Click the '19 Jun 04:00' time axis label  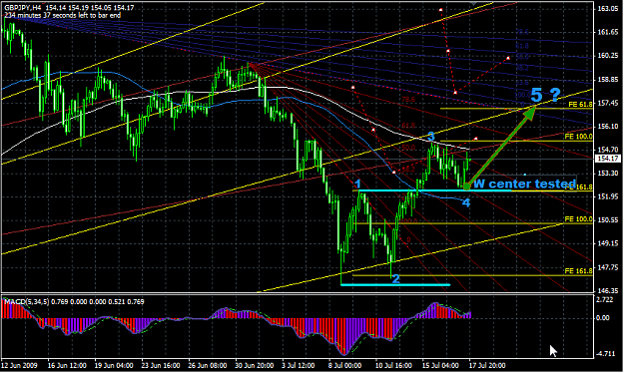114,365
